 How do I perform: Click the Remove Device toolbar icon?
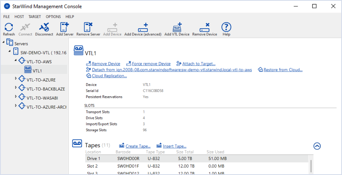(205, 27)
